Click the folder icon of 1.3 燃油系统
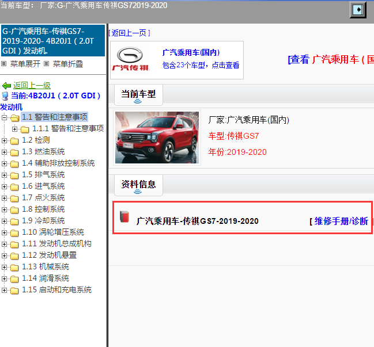This screenshot has width=374, height=347. point(14,152)
